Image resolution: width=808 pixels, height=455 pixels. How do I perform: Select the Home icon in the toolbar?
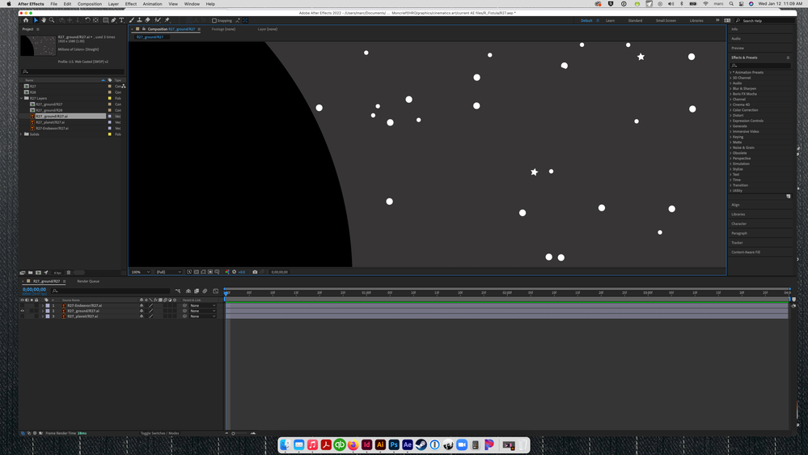[26, 20]
